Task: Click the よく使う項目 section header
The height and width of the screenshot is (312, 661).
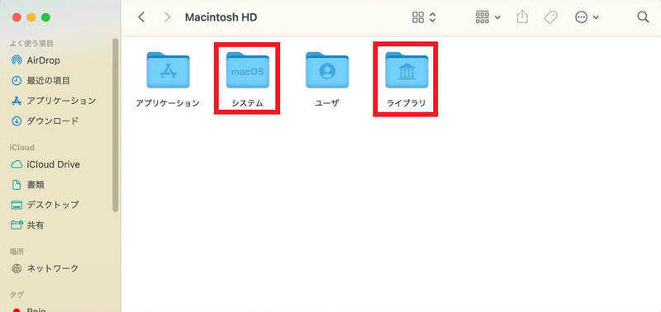Action: click(31, 44)
